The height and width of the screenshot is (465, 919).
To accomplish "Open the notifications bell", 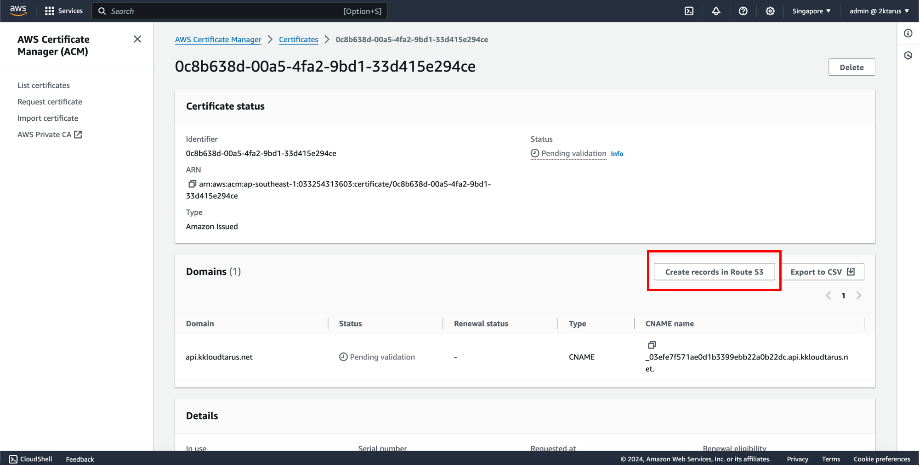I will (x=716, y=11).
